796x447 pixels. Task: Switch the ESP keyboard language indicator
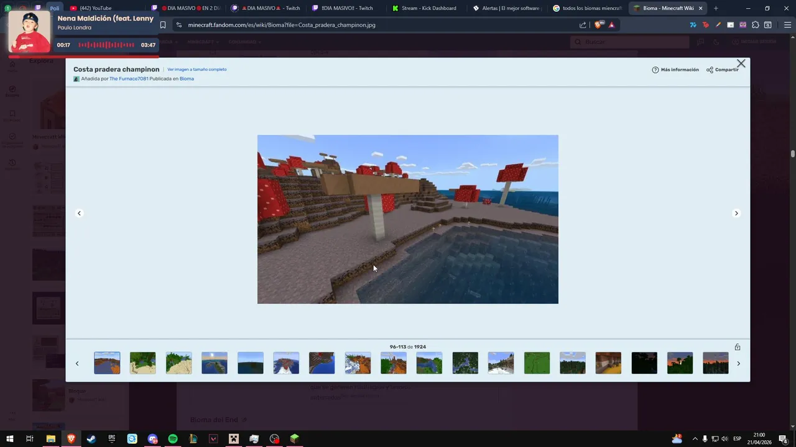738,439
